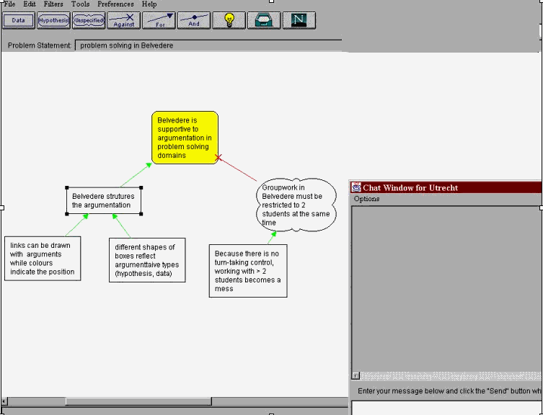
Task: Click the Problem Statement text field
Action: (209, 45)
